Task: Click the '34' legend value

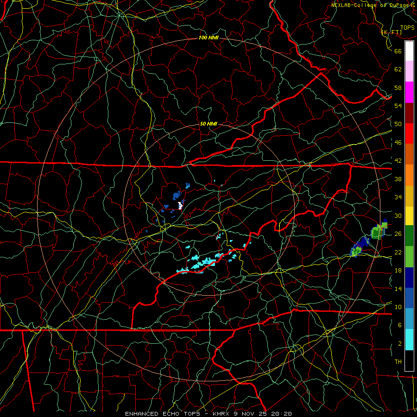Action: coord(398,197)
